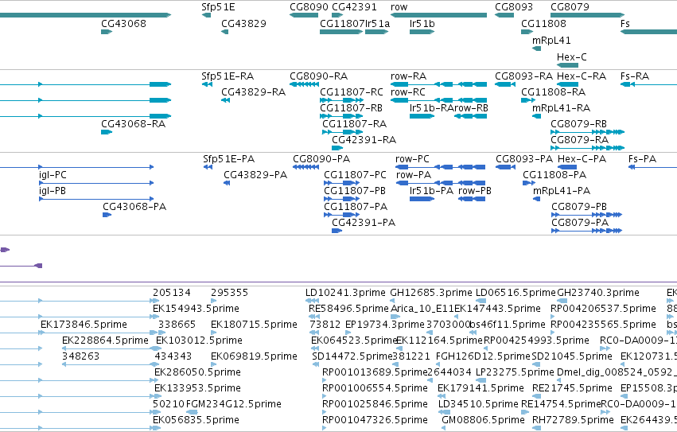
Task: Select the CG43068 gene label
Action: (x=123, y=23)
